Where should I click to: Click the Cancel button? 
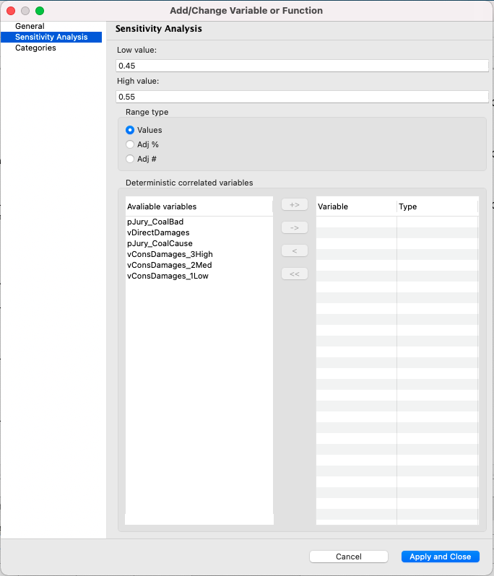[x=349, y=557]
